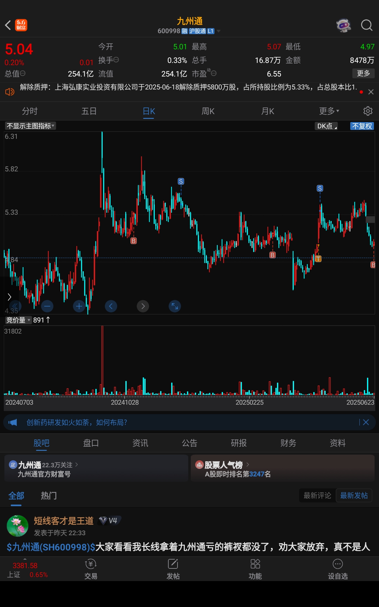Move chart right with arrow button
Screen dimensions: 379x607
pos(143,306)
